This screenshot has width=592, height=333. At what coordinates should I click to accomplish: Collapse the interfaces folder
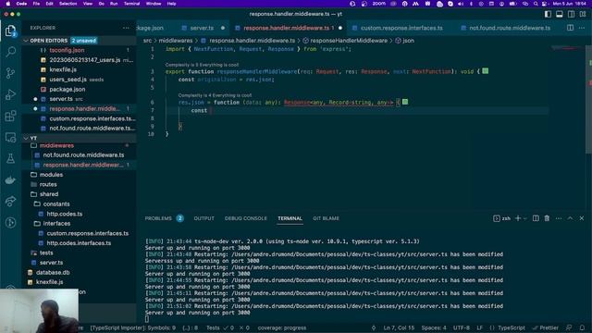click(x=56, y=224)
